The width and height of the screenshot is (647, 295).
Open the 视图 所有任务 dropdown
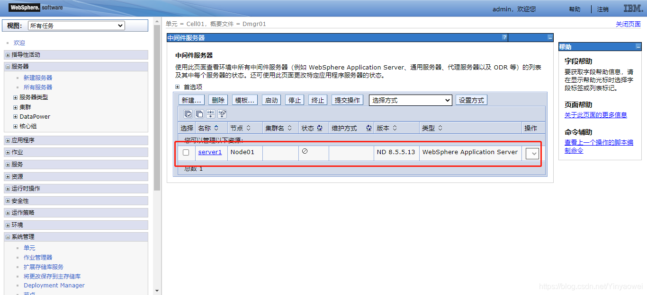tap(76, 26)
